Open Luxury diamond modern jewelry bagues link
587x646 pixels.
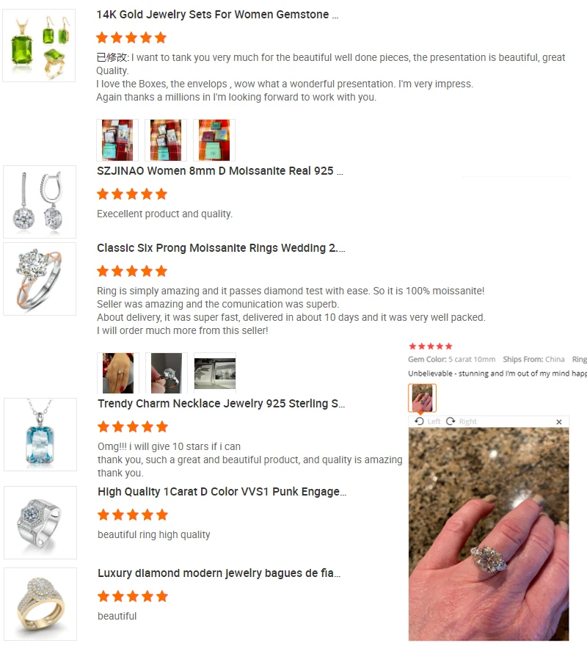coord(219,573)
